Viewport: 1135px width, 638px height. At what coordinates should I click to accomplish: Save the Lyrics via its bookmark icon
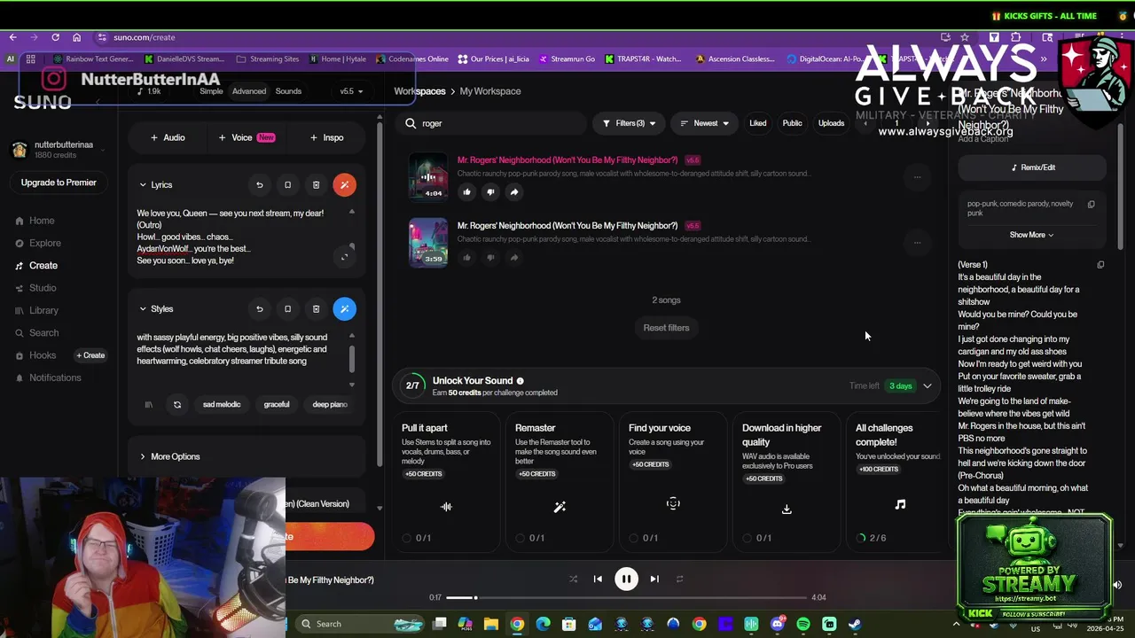pos(287,184)
